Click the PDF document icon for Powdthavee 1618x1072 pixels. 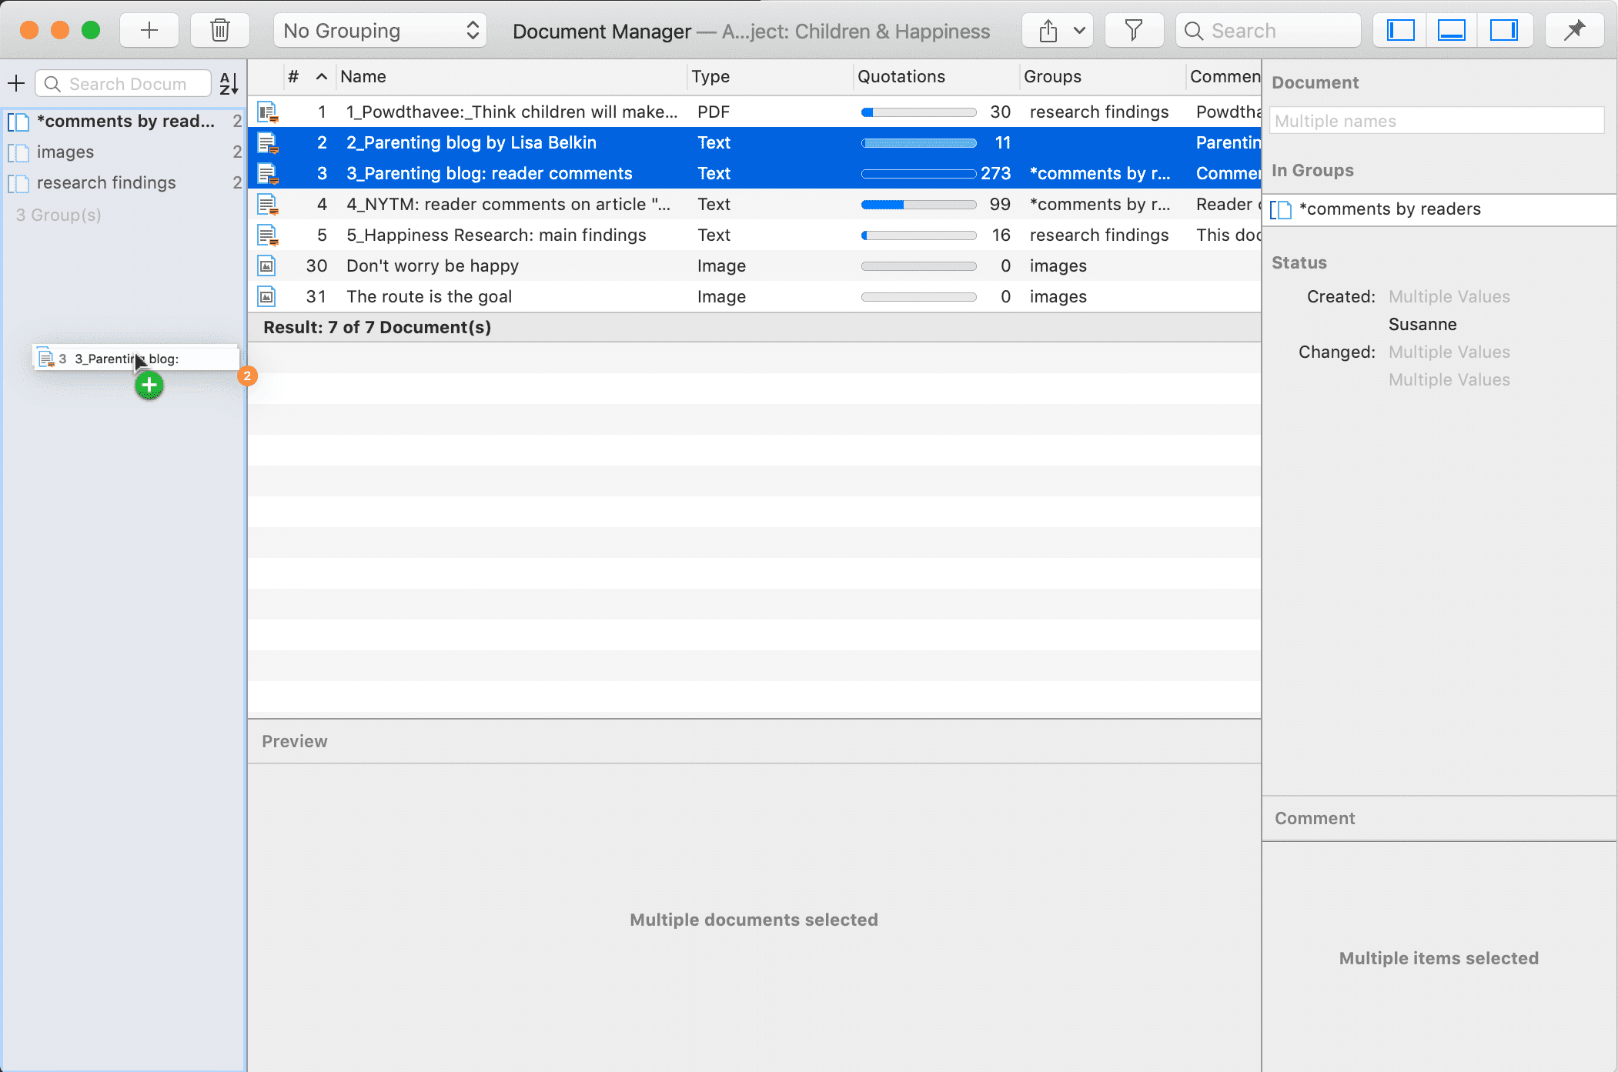tap(267, 112)
